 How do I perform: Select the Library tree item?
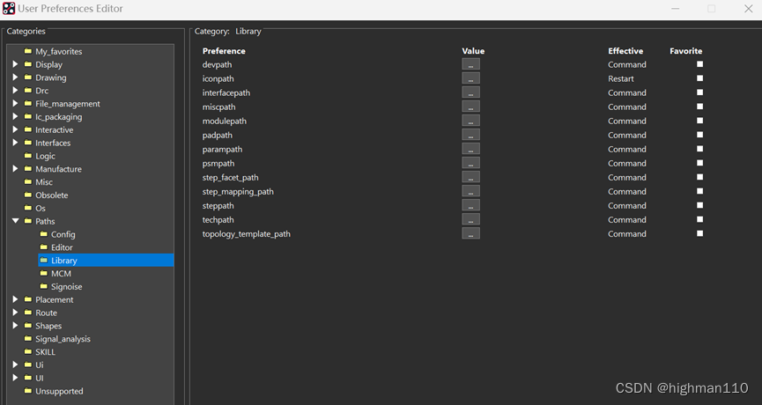point(63,261)
